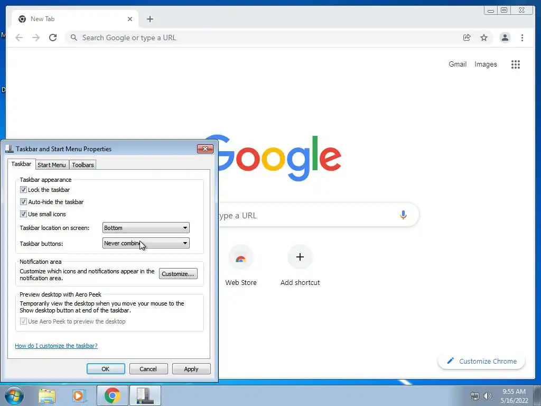Open How do I customize the taskbar link
The height and width of the screenshot is (406, 541).
click(x=56, y=346)
